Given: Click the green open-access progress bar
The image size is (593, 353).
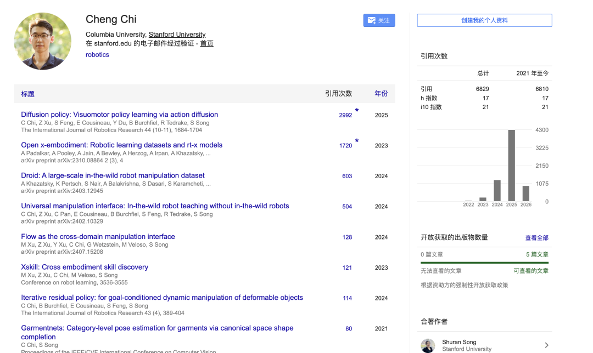Looking at the screenshot, I should [x=484, y=263].
